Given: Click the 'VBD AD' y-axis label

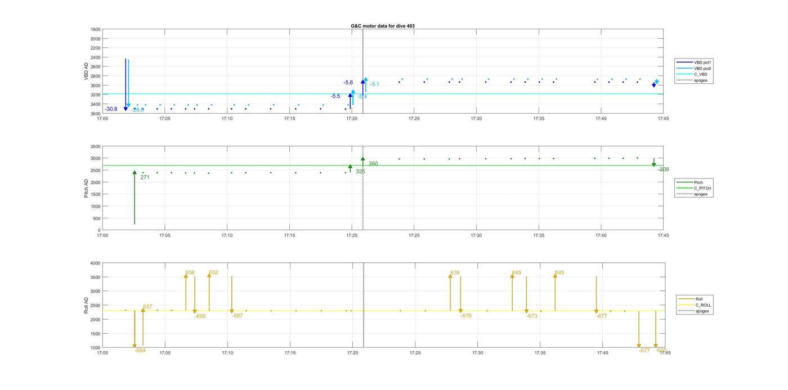Looking at the screenshot, I should coord(86,71).
